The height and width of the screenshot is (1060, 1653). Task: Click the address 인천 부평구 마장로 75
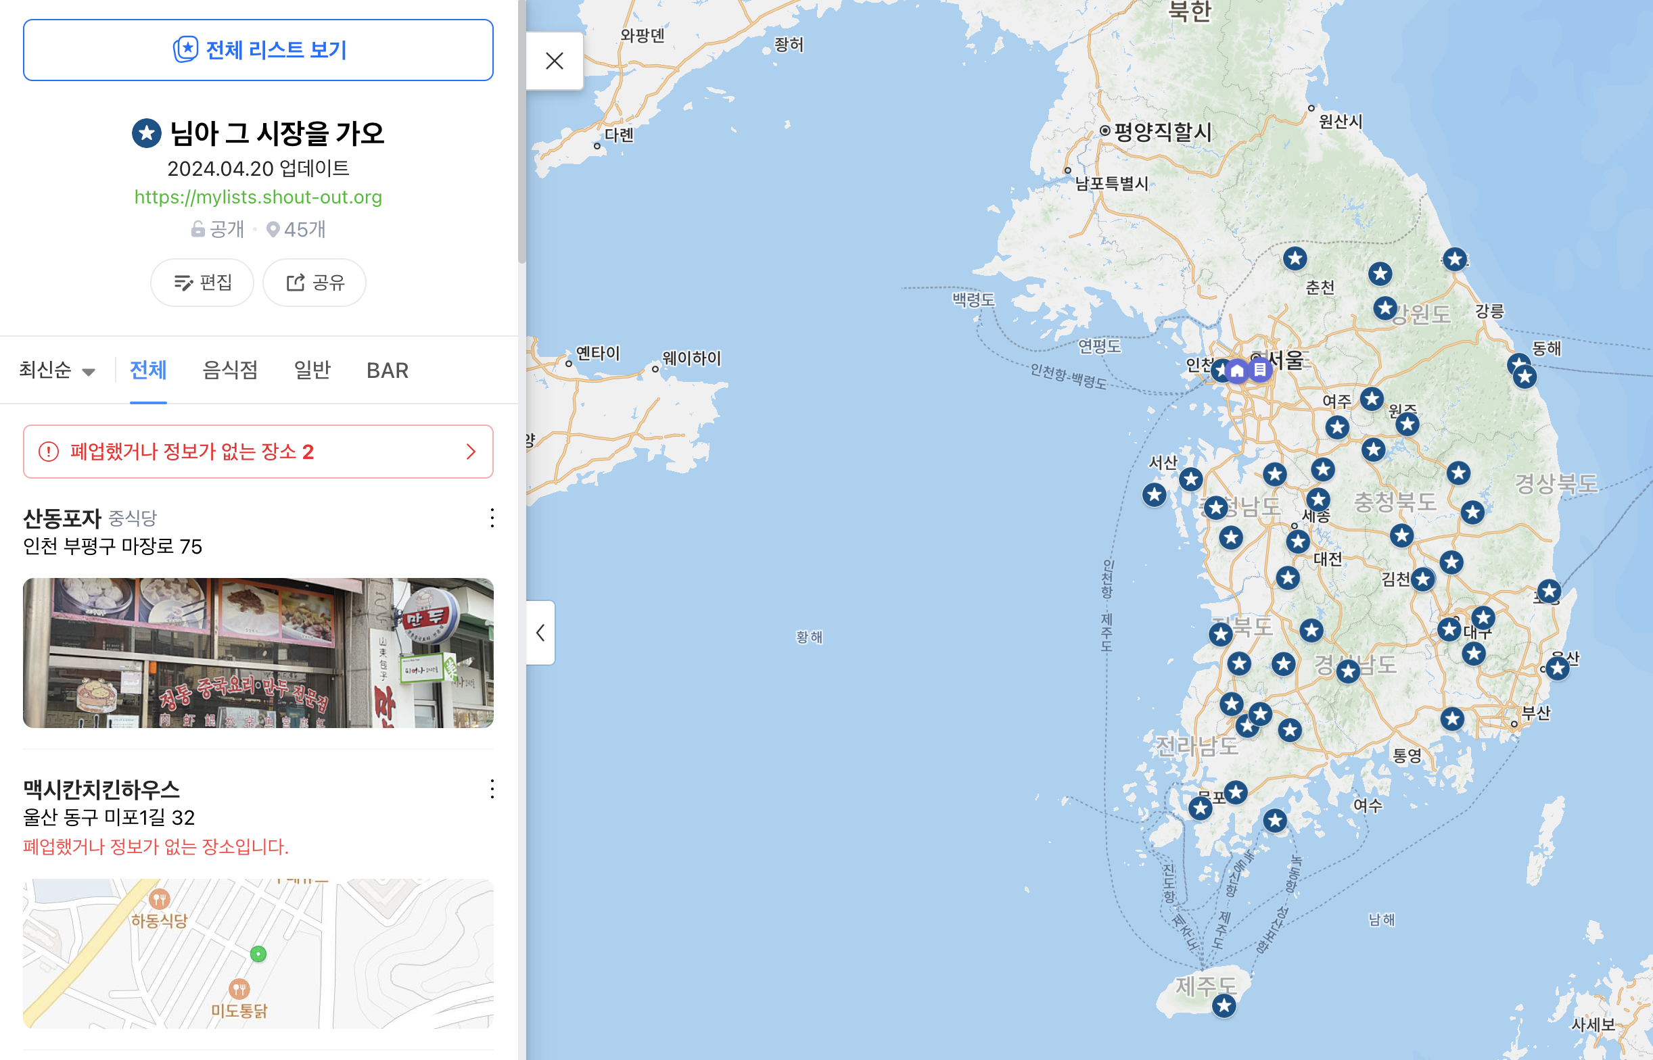(113, 546)
